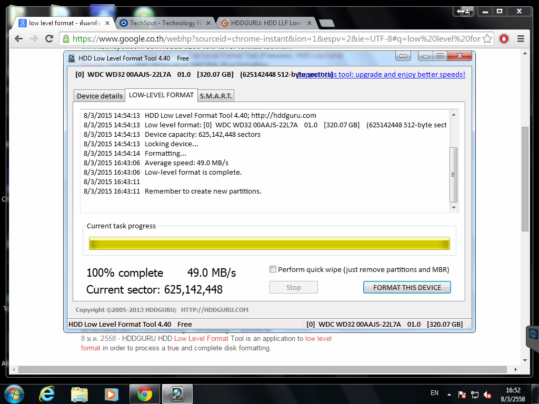Click the log scrollbar thumb

[454, 175]
